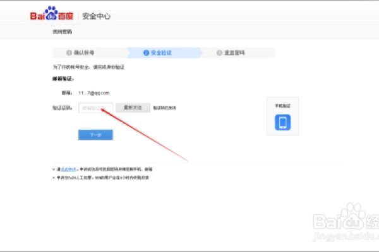The width and height of the screenshot is (379, 252).
Task: Click the bold 邮箱验证 heading
Action: (x=63, y=79)
